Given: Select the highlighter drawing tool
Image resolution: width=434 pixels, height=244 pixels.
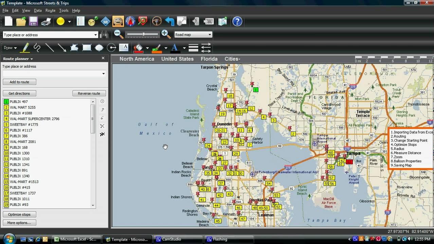Looking at the screenshot, I should (25, 48).
